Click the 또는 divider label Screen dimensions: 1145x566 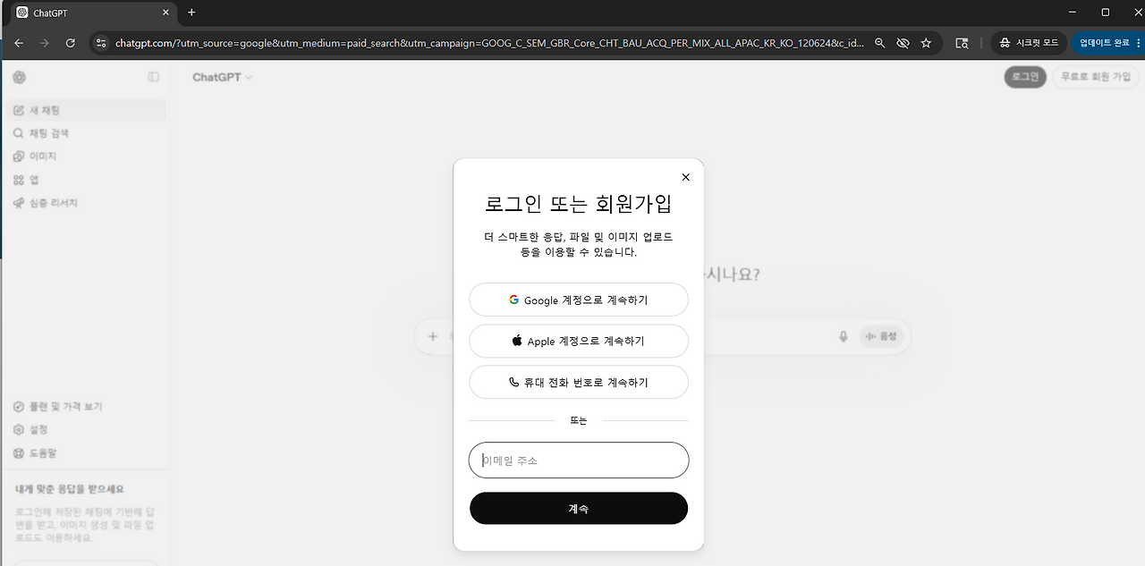click(579, 420)
